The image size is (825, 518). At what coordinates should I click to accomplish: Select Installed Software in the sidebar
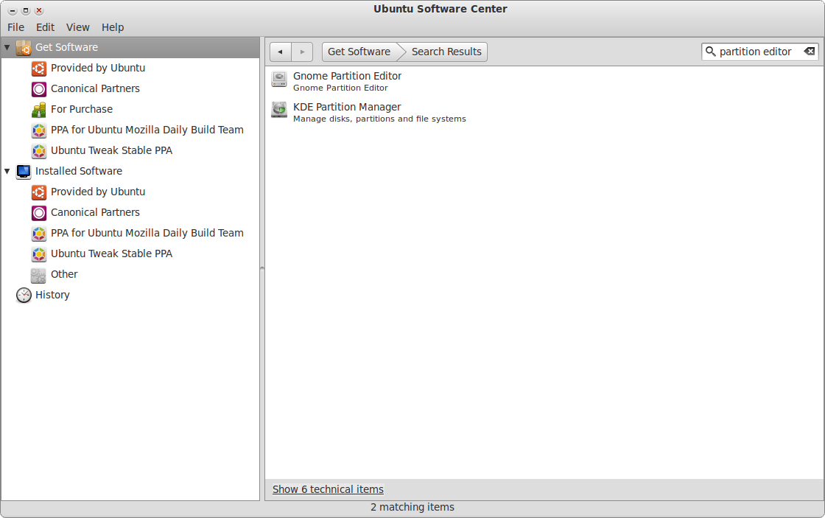[x=79, y=171]
